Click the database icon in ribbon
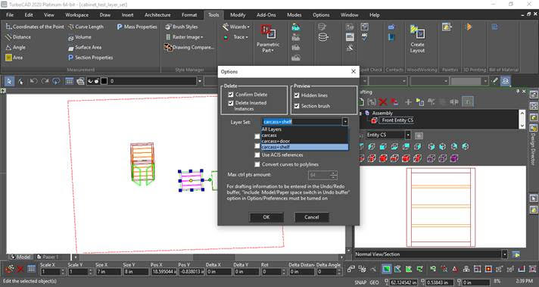This screenshot has width=539, height=287. (323, 37)
